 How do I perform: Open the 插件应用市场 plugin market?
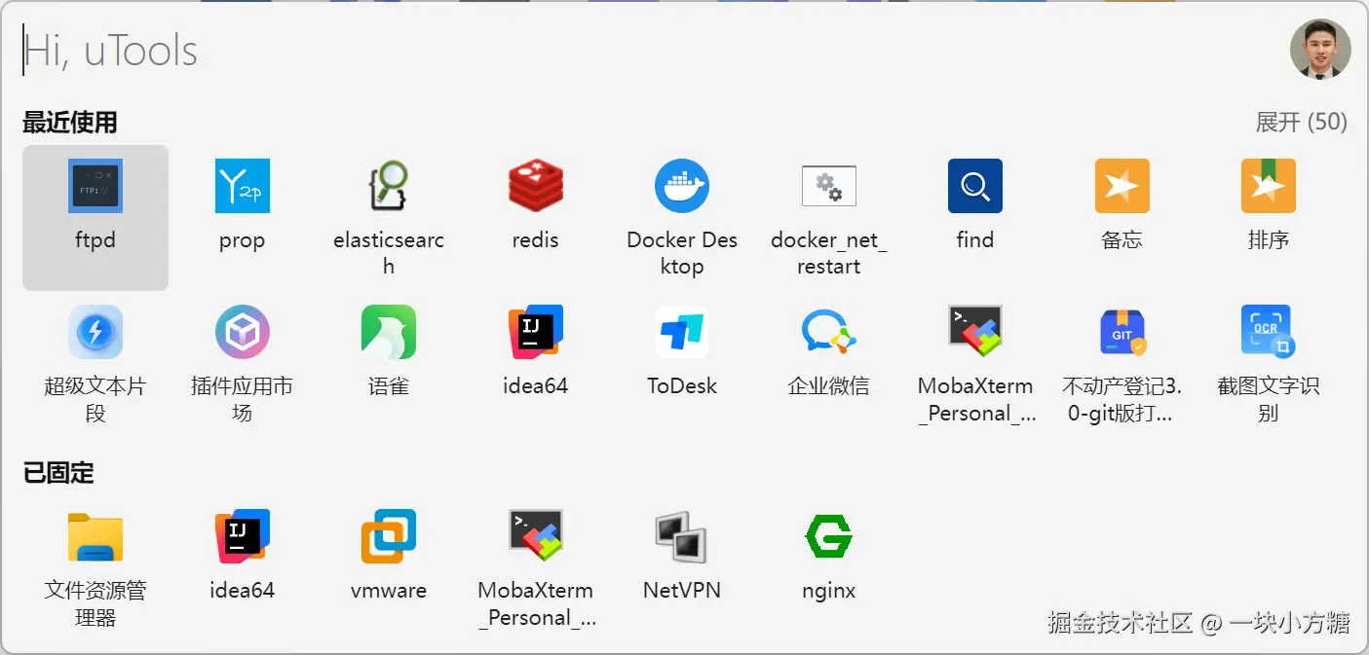(x=242, y=332)
